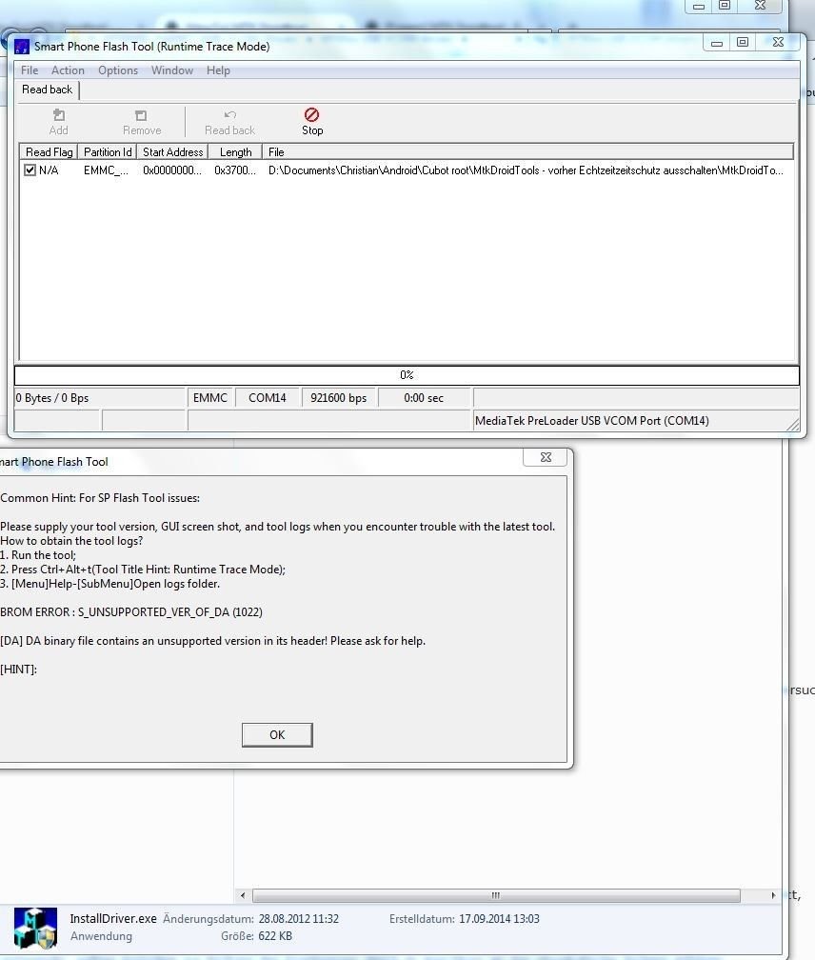Click the COM14 status bar entry

pos(268,398)
